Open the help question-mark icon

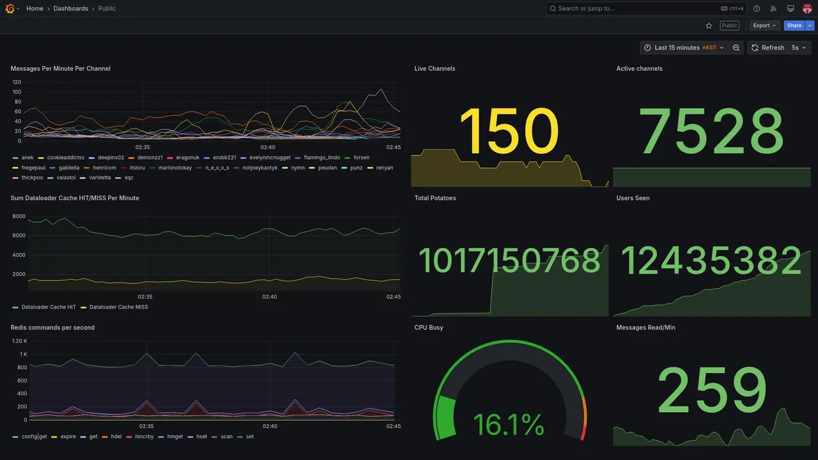pos(757,8)
